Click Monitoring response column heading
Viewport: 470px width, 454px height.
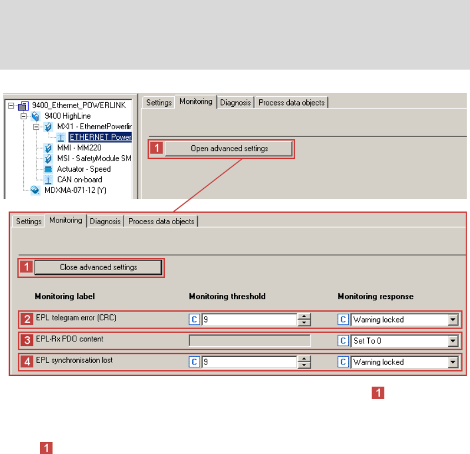375,297
